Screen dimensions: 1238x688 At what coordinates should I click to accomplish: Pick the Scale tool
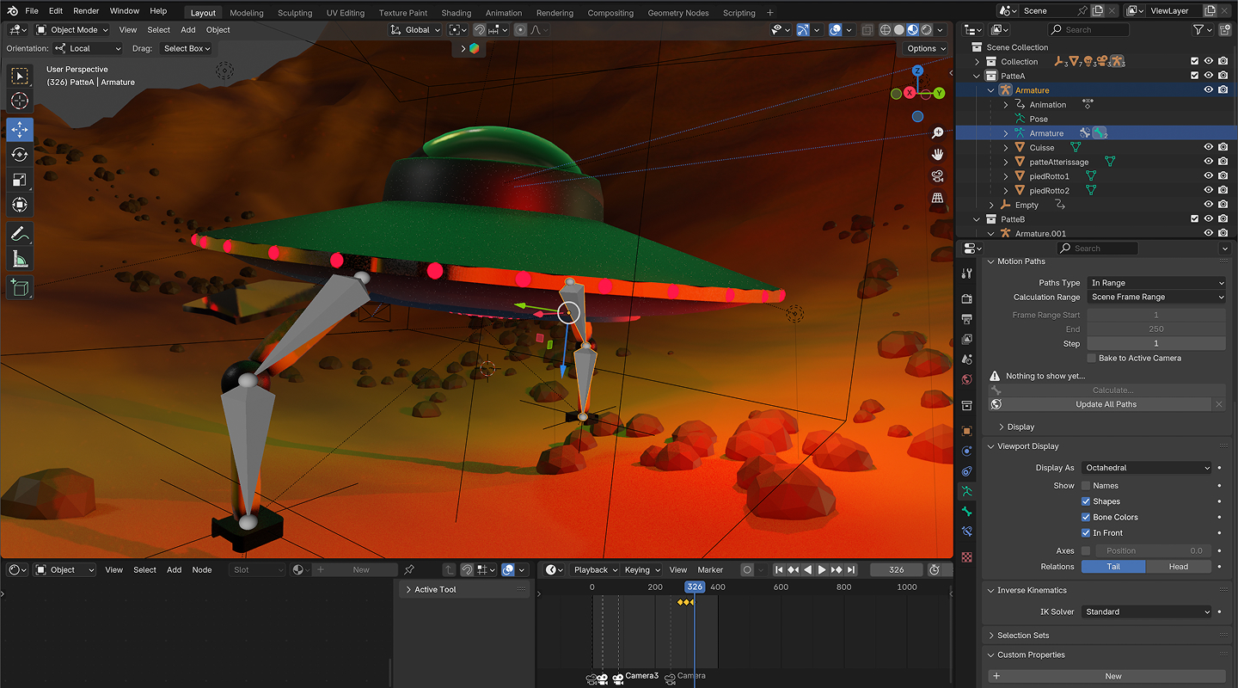(20, 181)
